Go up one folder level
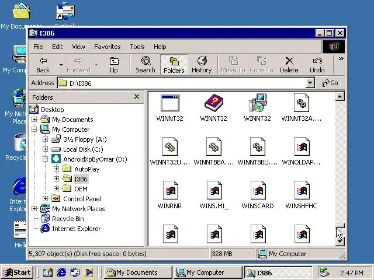 tap(114, 65)
